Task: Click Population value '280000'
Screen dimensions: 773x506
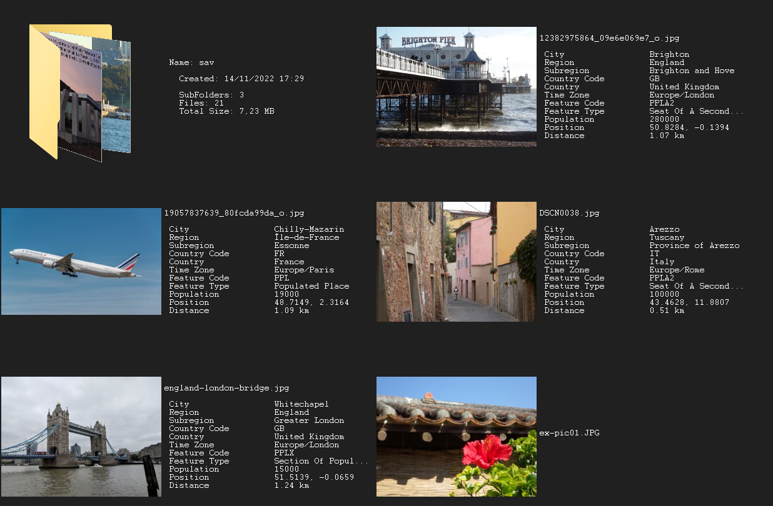Action: 664,119
